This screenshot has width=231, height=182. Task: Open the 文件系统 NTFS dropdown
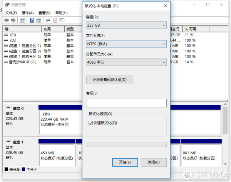coord(126,44)
